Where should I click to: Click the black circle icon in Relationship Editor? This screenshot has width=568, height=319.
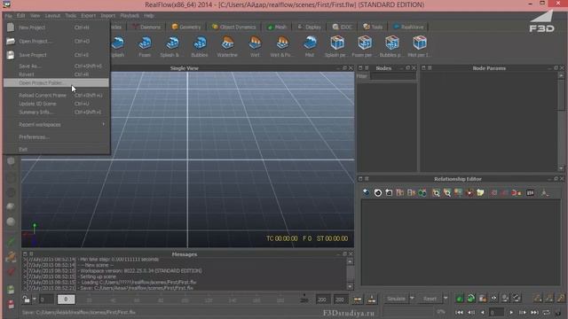pyautogui.click(x=378, y=193)
